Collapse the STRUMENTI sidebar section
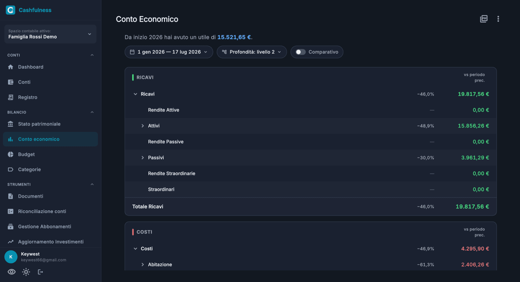Screen dimensions: 520x282 pos(92,185)
